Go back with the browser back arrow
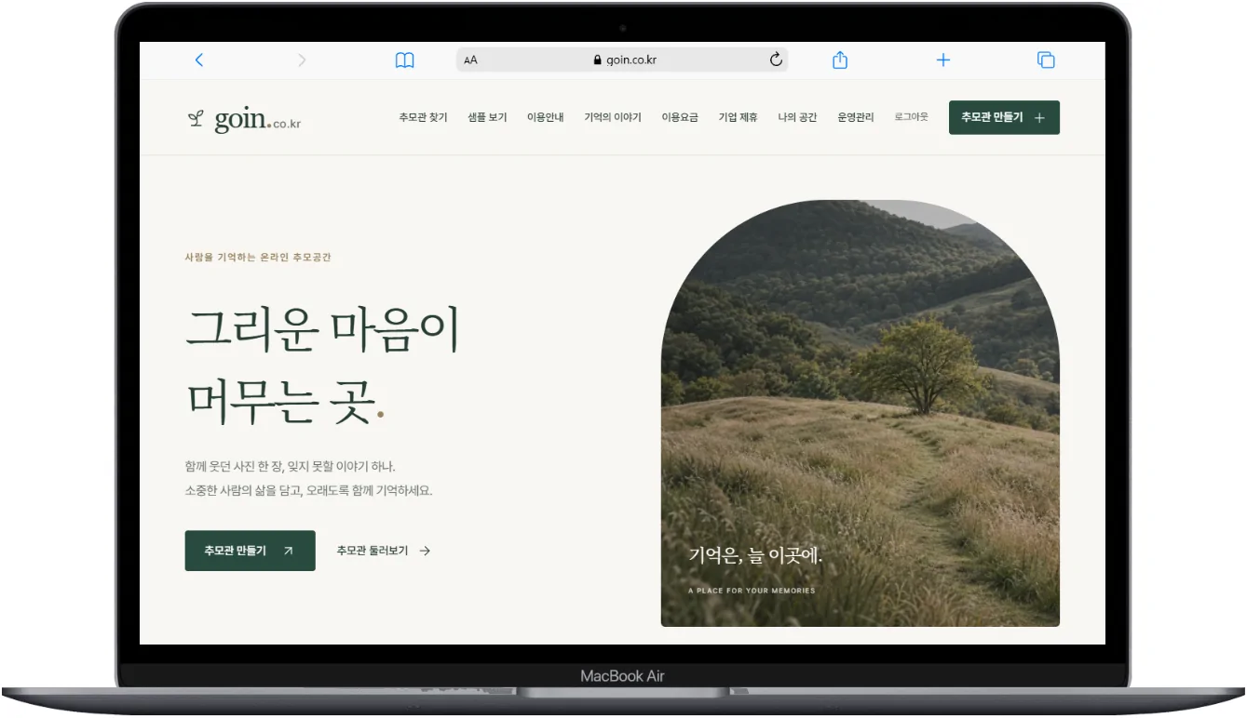 198,60
